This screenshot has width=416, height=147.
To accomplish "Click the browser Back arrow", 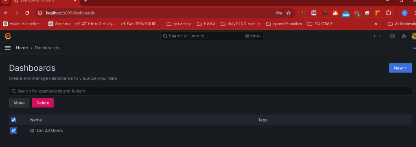I will point(6,13).
